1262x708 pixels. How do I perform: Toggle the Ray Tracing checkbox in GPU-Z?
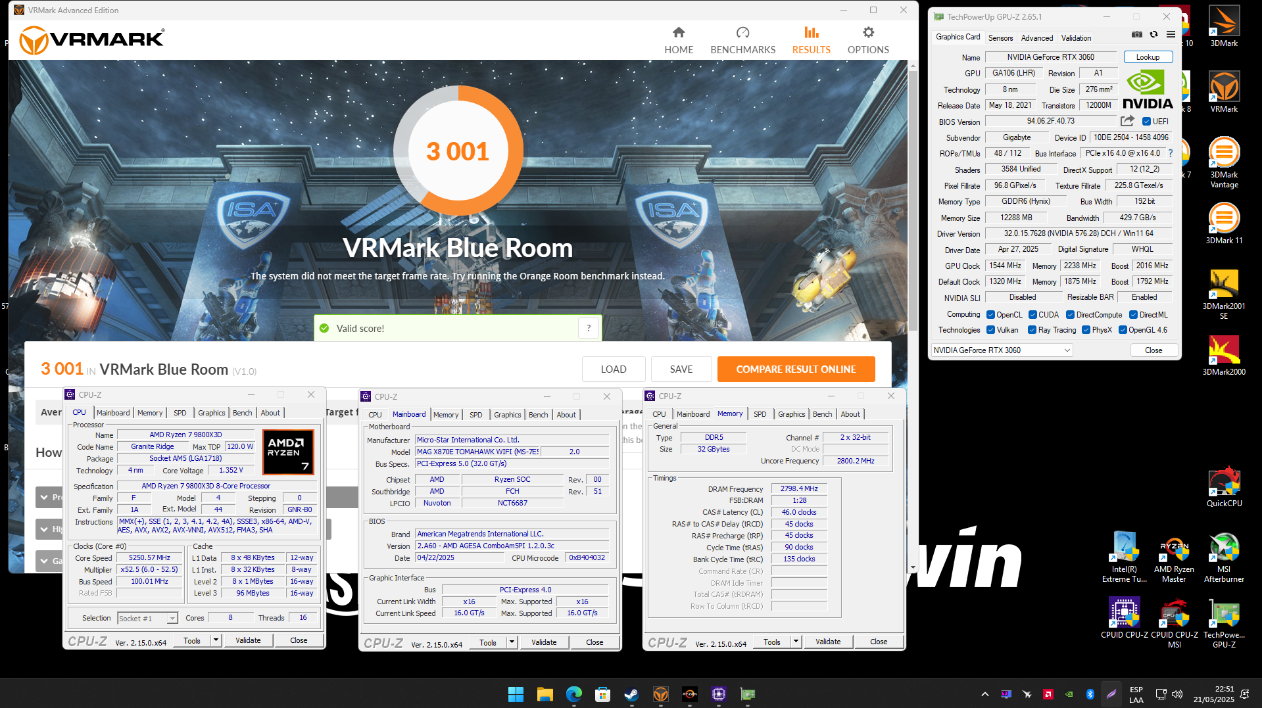pyautogui.click(x=1032, y=330)
